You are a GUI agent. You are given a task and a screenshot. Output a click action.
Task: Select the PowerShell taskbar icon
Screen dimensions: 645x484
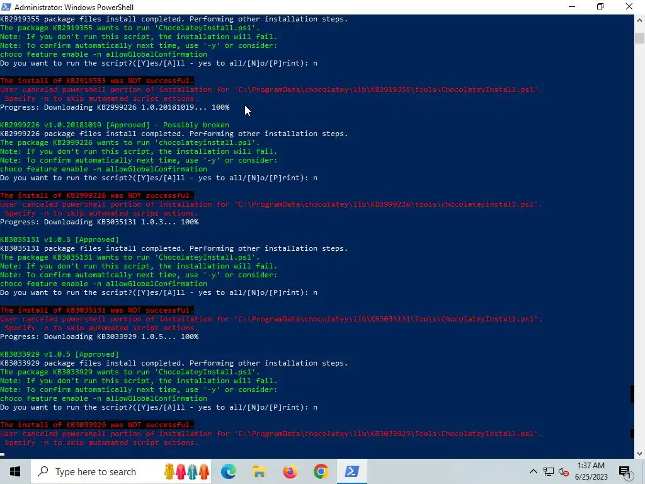[x=351, y=471]
